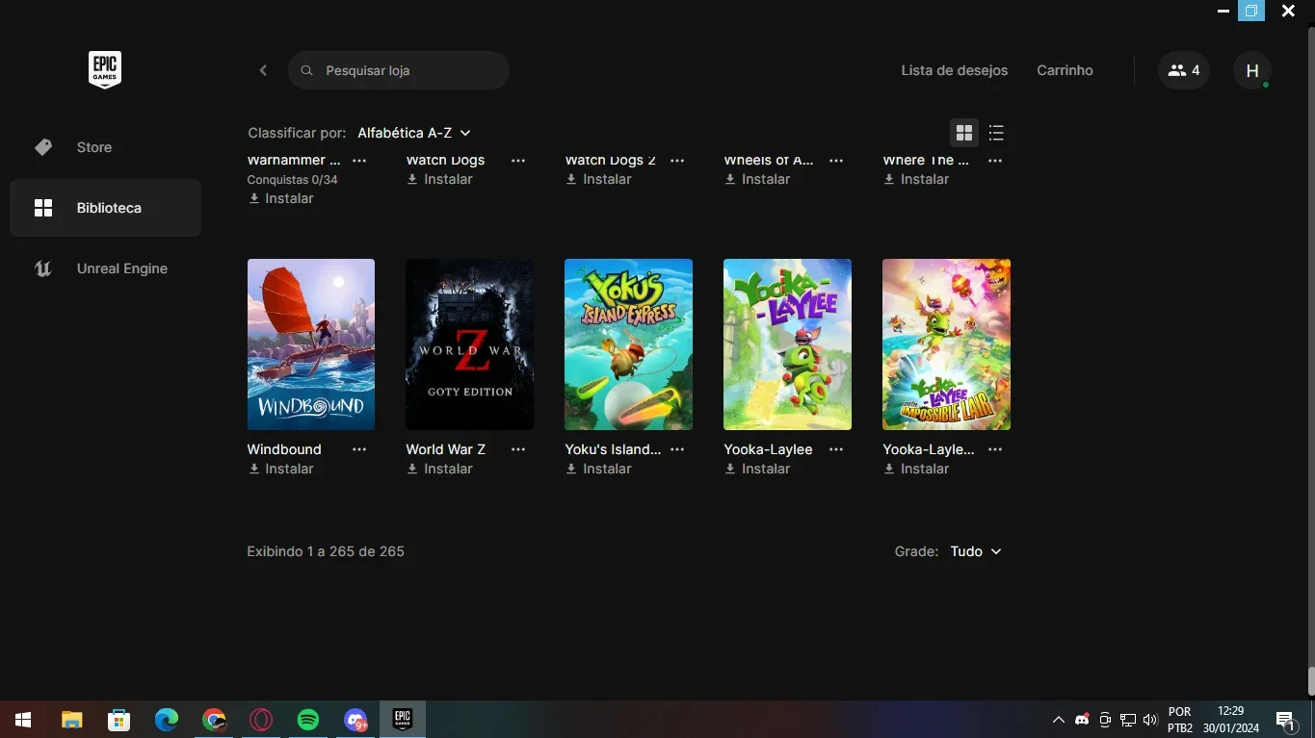The image size is (1315, 738).
Task: Open options menu for Wheels of A...
Action: pyautogui.click(x=836, y=161)
